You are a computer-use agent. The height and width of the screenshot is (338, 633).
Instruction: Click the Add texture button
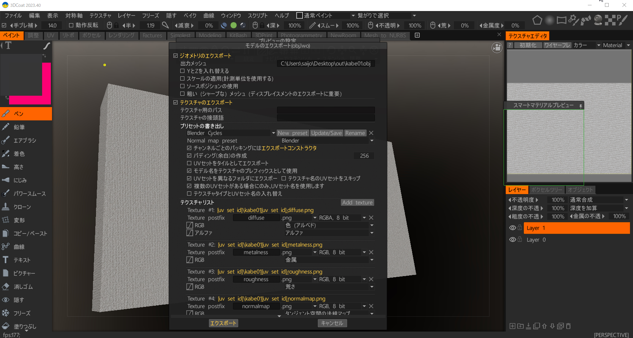(x=357, y=202)
